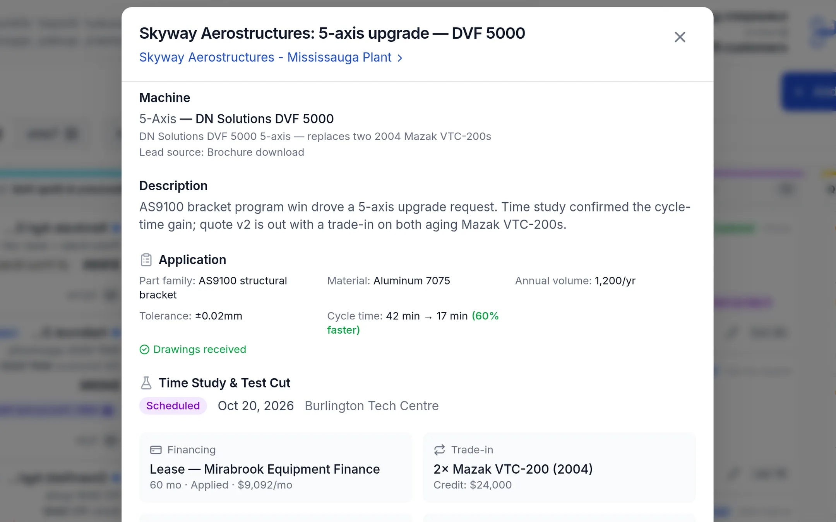Click the Application heading
The width and height of the screenshot is (836, 522).
192,260
